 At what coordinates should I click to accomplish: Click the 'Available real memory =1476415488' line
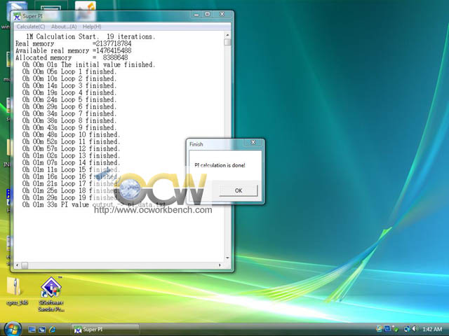point(73,50)
